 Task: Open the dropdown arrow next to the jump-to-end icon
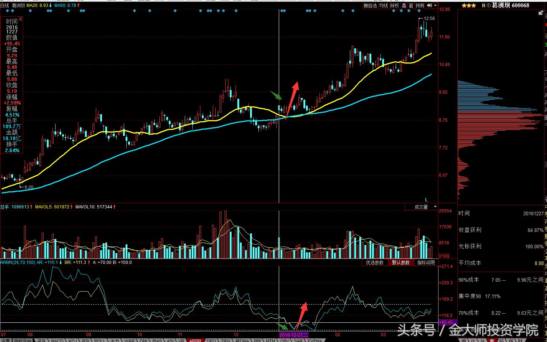(x=435, y=5)
